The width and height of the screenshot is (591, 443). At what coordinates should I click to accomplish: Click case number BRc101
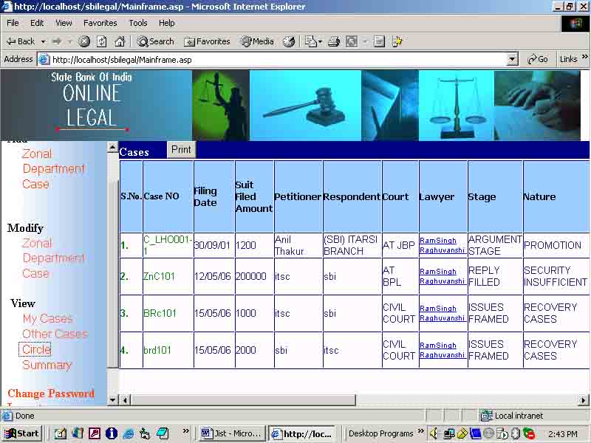tap(160, 313)
